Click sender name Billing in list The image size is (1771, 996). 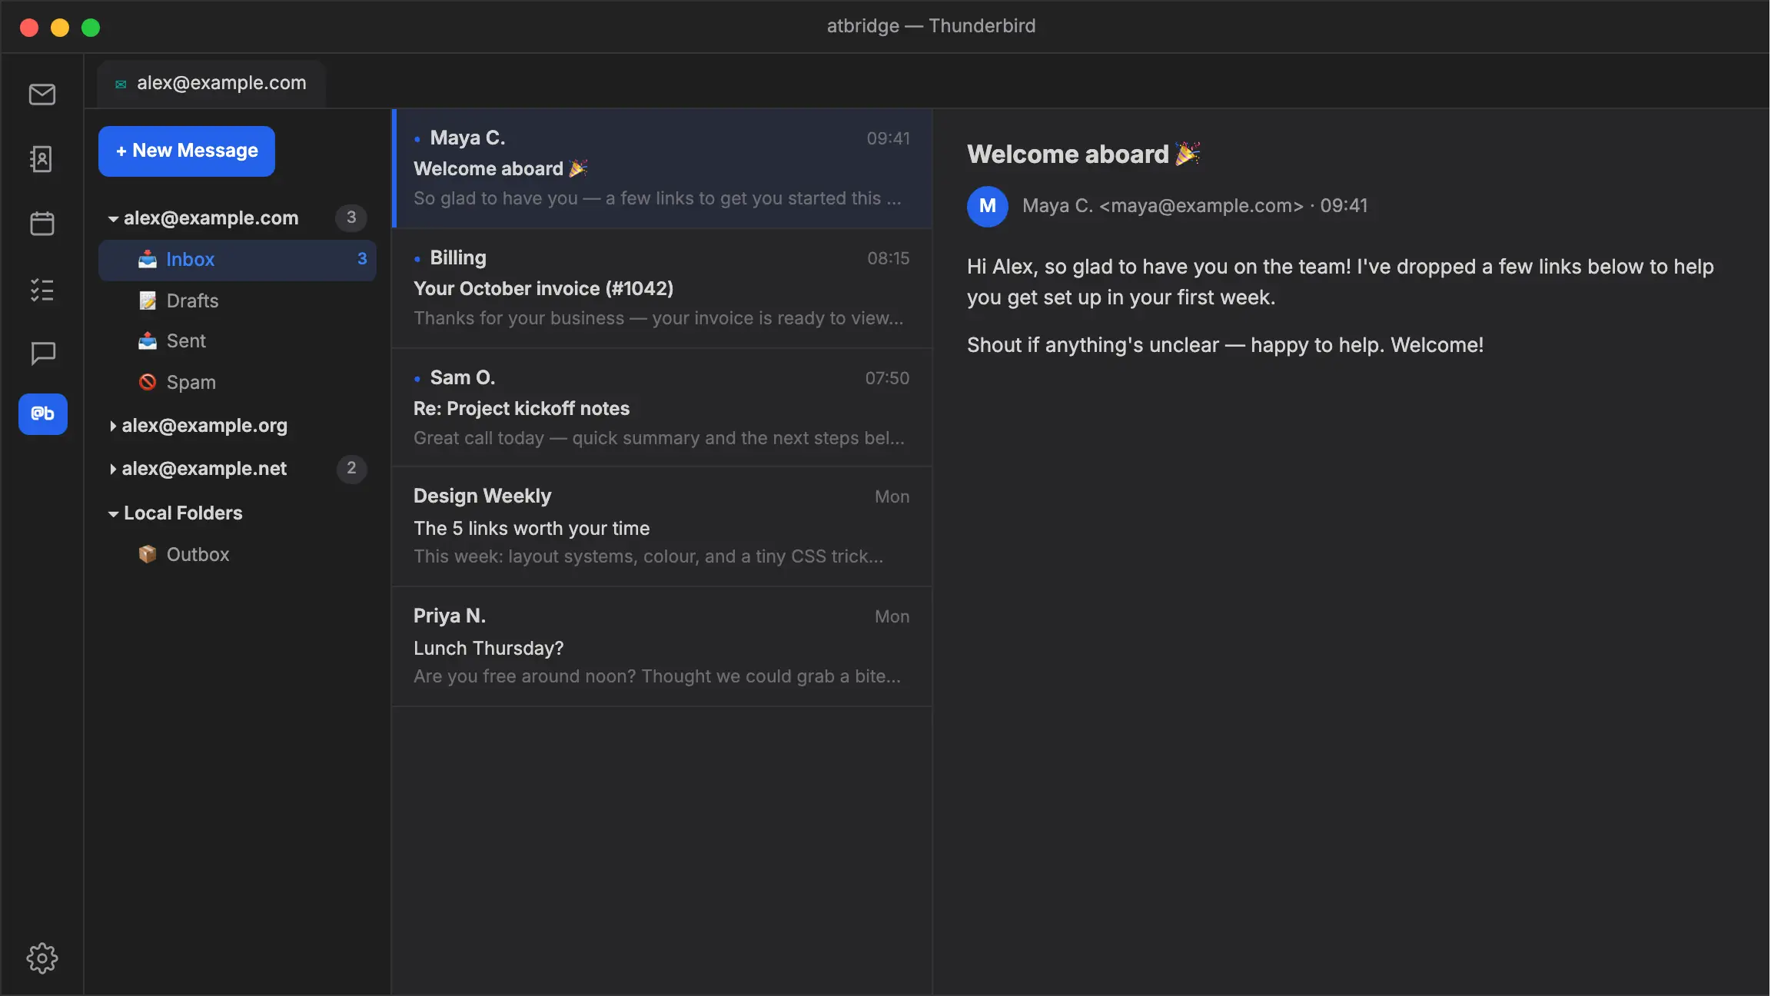coord(458,258)
